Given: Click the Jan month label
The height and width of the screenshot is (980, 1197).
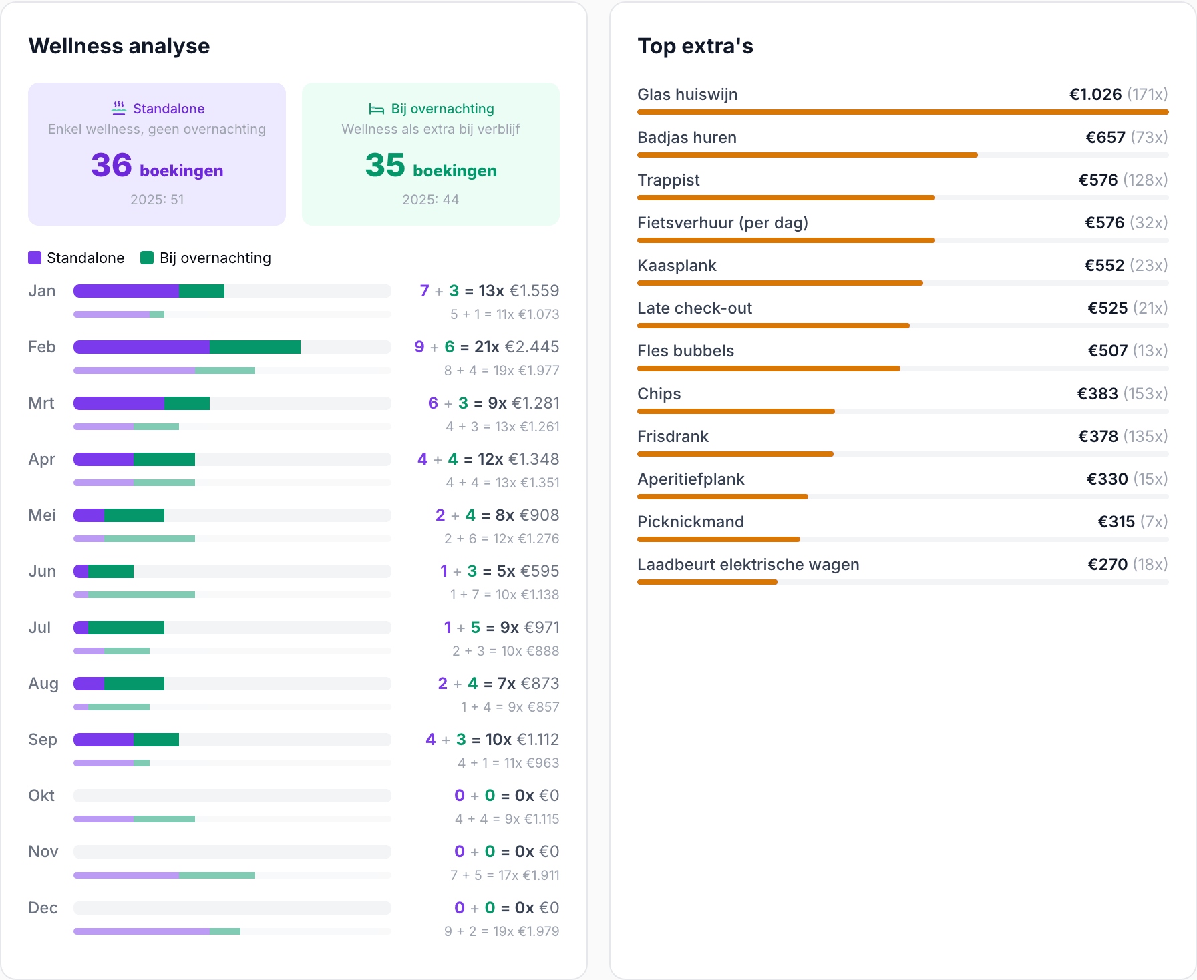Looking at the screenshot, I should click(42, 291).
